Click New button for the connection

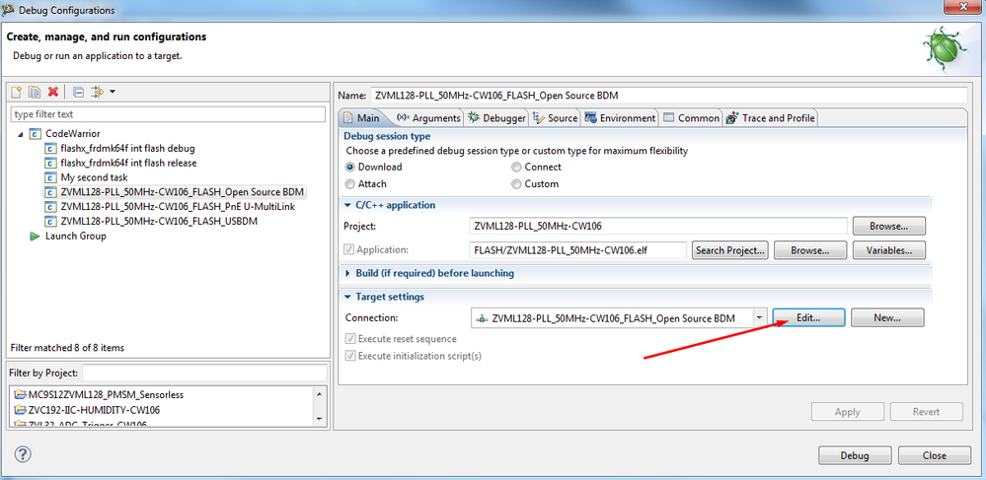coord(887,318)
